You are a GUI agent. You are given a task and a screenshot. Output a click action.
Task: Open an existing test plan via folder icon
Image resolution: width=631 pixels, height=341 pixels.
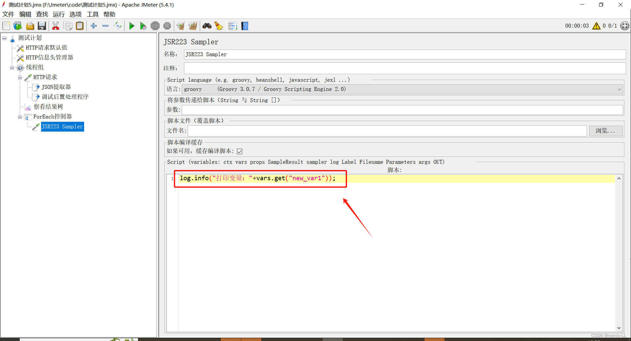pos(30,26)
